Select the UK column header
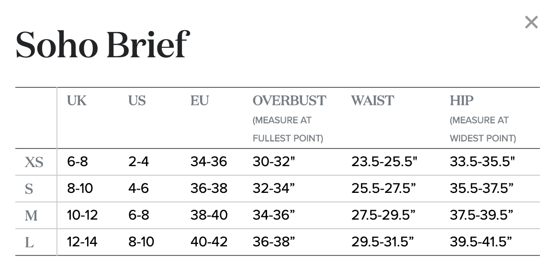This screenshot has height=275, width=560. (x=77, y=101)
